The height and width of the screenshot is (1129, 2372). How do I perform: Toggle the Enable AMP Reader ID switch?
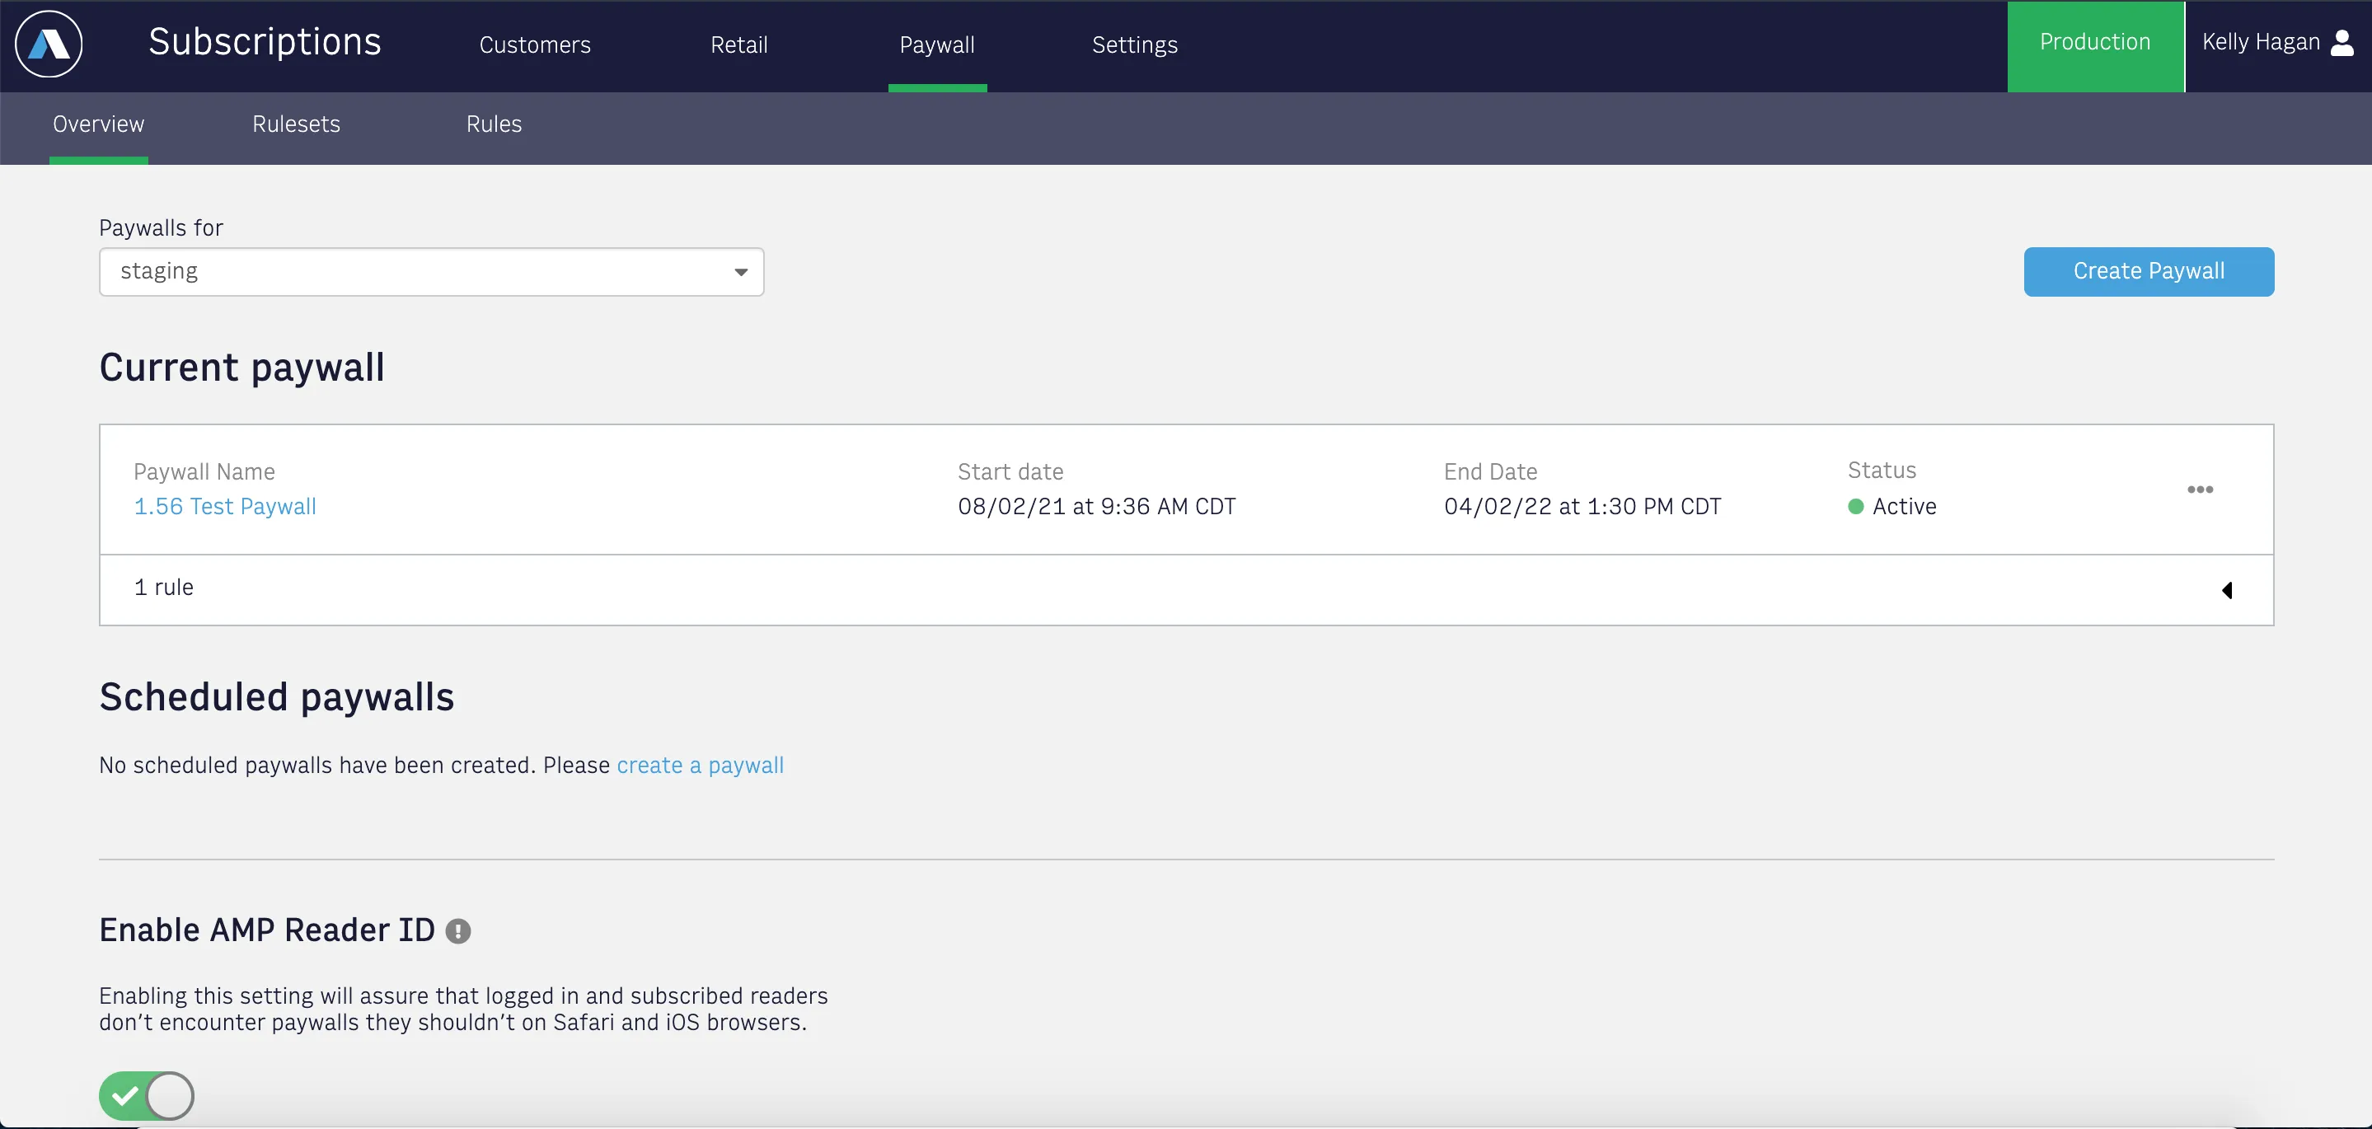(147, 1095)
